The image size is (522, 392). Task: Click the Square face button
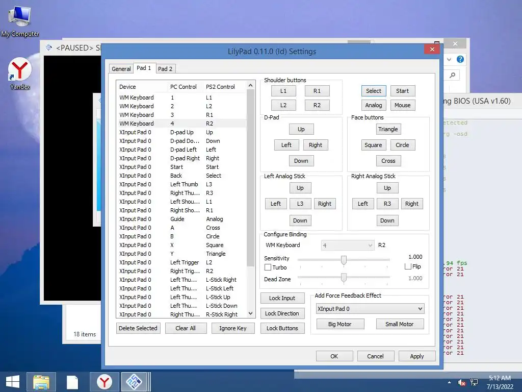[x=373, y=145]
